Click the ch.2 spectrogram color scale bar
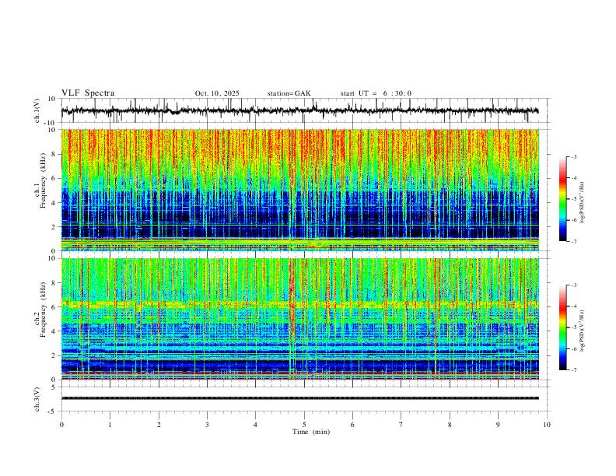This screenshot has height=476, width=616. [562, 327]
